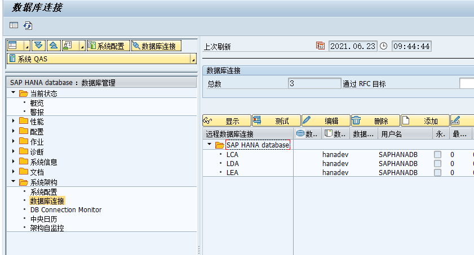474x255 pixels.
Task: Click the calendar icon beside the refresh date
Action: tap(320, 46)
